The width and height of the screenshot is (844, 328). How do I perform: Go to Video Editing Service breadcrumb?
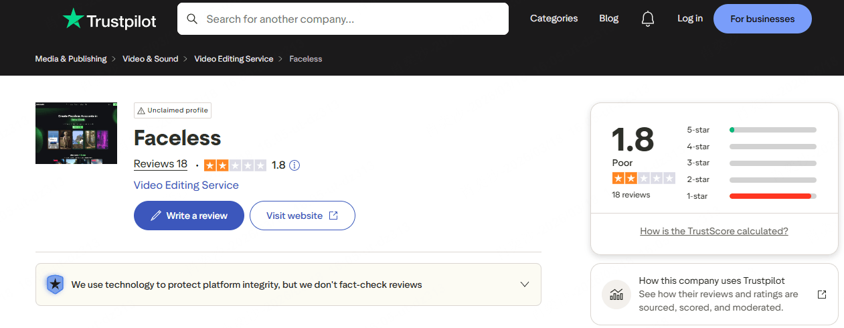(x=234, y=59)
